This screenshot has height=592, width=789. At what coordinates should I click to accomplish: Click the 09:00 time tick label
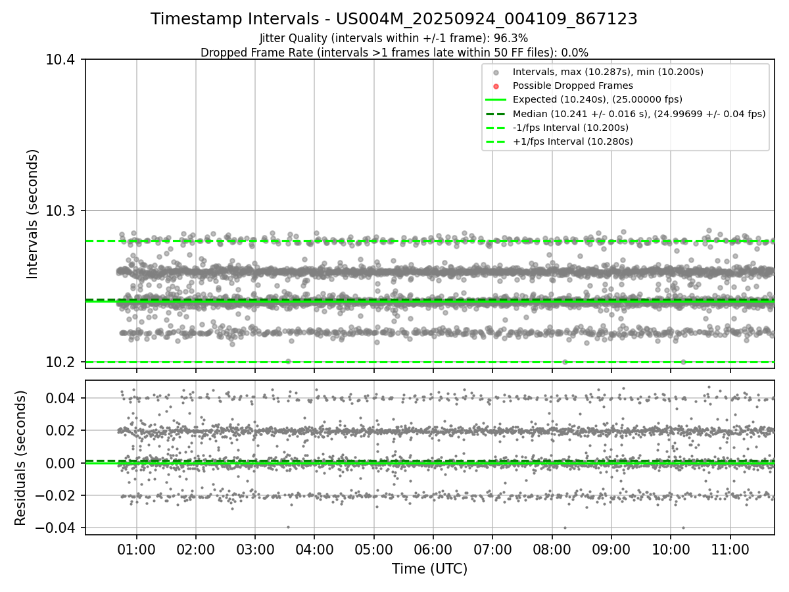click(611, 549)
